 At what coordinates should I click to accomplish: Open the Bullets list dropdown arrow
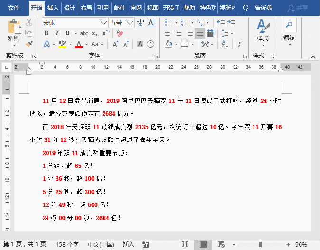[176, 22]
